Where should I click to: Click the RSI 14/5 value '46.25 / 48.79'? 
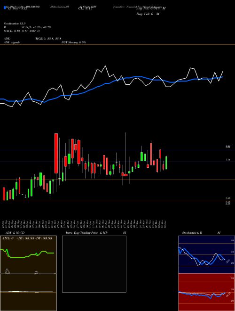click(41, 27)
